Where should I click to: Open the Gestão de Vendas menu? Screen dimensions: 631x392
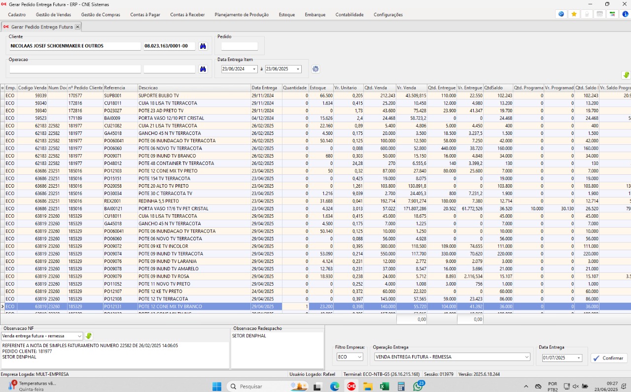click(53, 15)
